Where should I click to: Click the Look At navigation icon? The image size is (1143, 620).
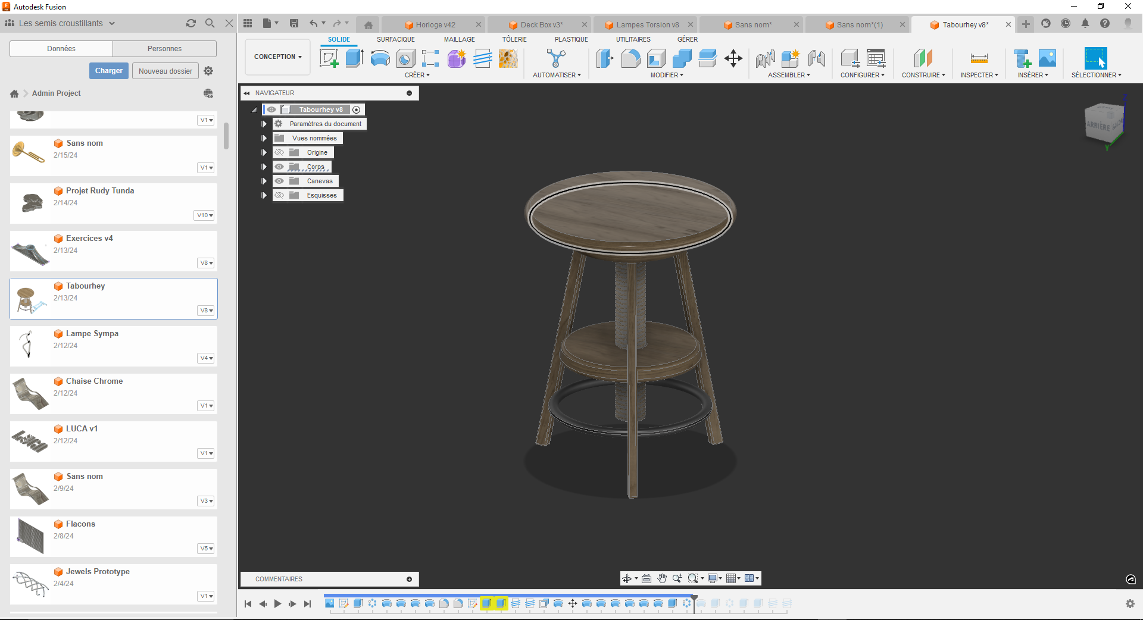coord(647,578)
